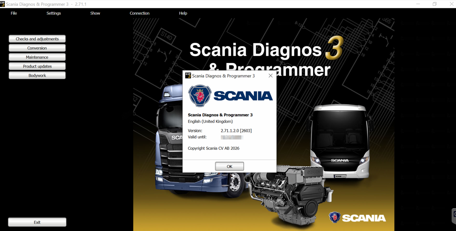Click the Checks and adjustments button
The image size is (456, 231).
coord(37,39)
